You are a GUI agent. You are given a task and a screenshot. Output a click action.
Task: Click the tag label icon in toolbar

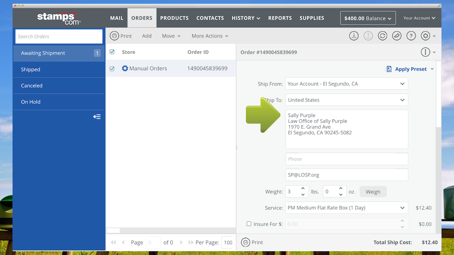[x=397, y=36]
